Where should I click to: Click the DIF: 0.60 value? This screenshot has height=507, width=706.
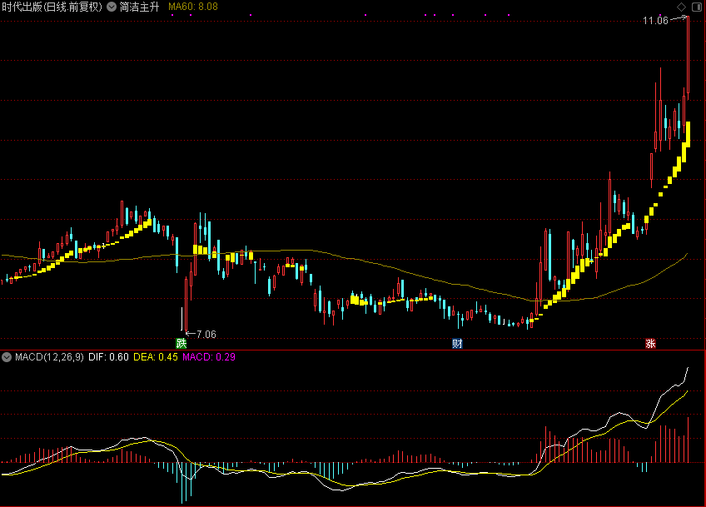click(x=108, y=357)
